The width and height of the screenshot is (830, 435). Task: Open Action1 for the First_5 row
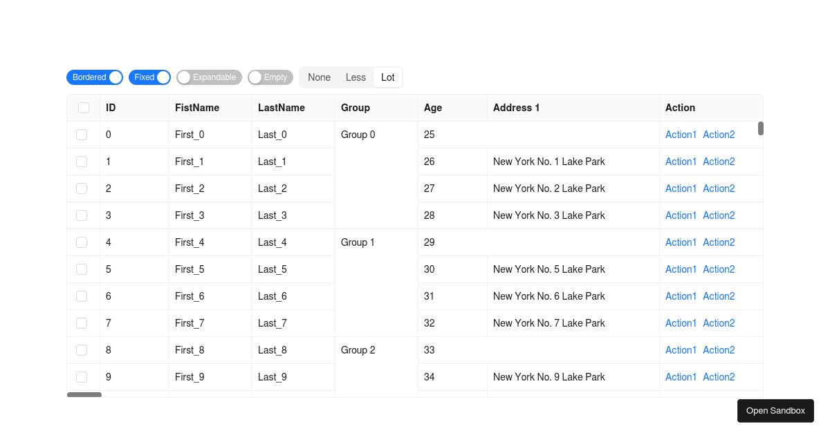coord(681,269)
